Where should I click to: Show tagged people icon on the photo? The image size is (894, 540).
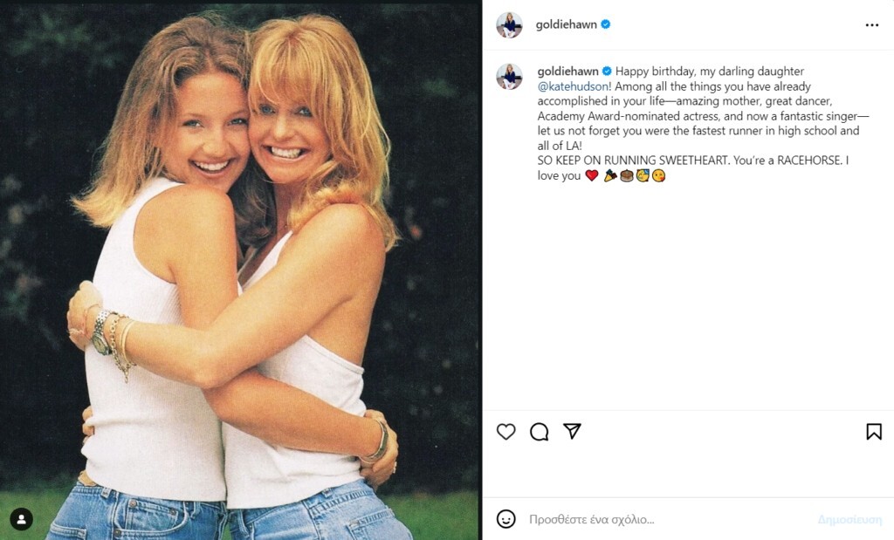pyautogui.click(x=21, y=519)
